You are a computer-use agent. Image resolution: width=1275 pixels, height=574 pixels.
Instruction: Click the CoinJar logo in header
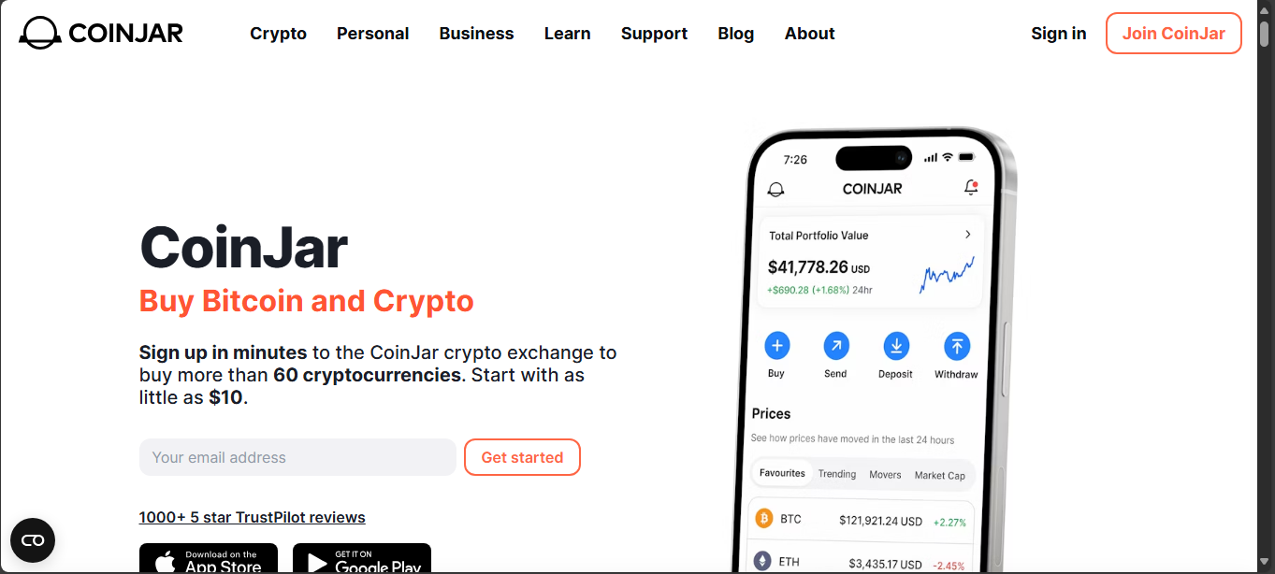(x=101, y=34)
